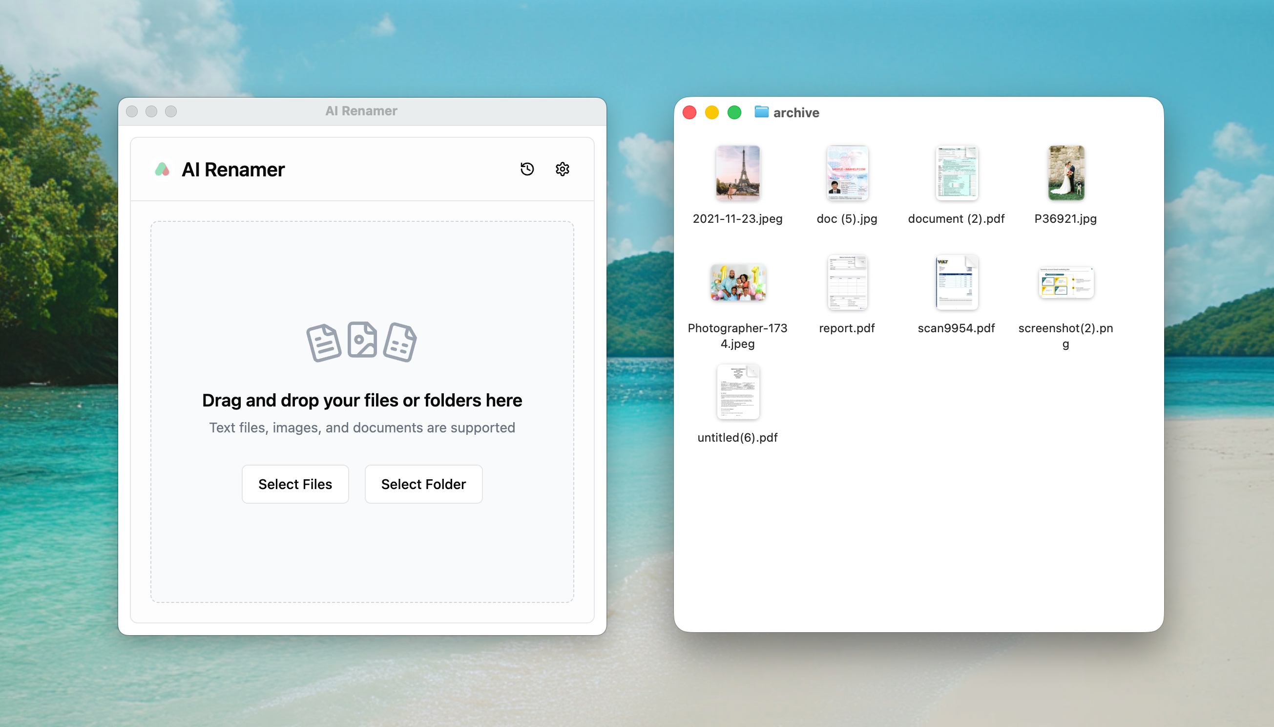1274x727 pixels.
Task: Select the report.pdf file
Action: [846, 282]
